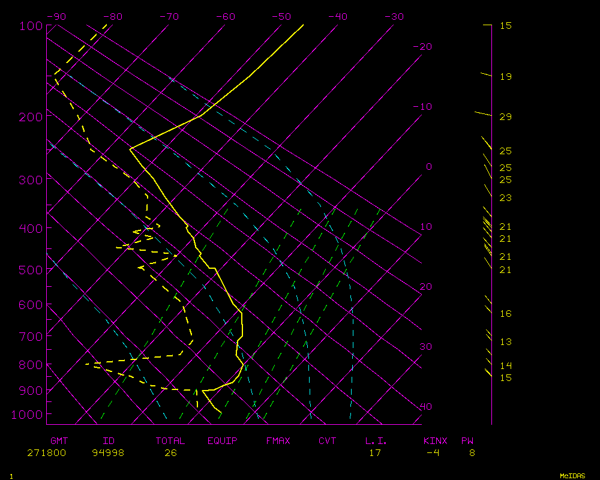Image resolution: width=600 pixels, height=480 pixels.
Task: Click the KINX header label
Action: click(x=435, y=441)
